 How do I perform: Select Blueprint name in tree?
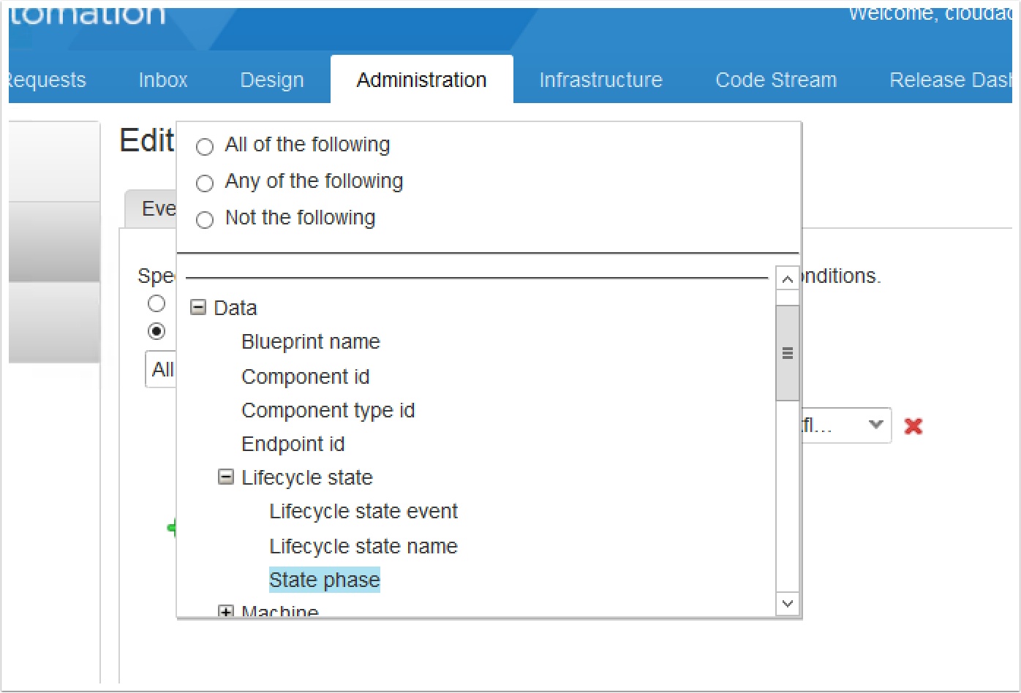pos(311,342)
